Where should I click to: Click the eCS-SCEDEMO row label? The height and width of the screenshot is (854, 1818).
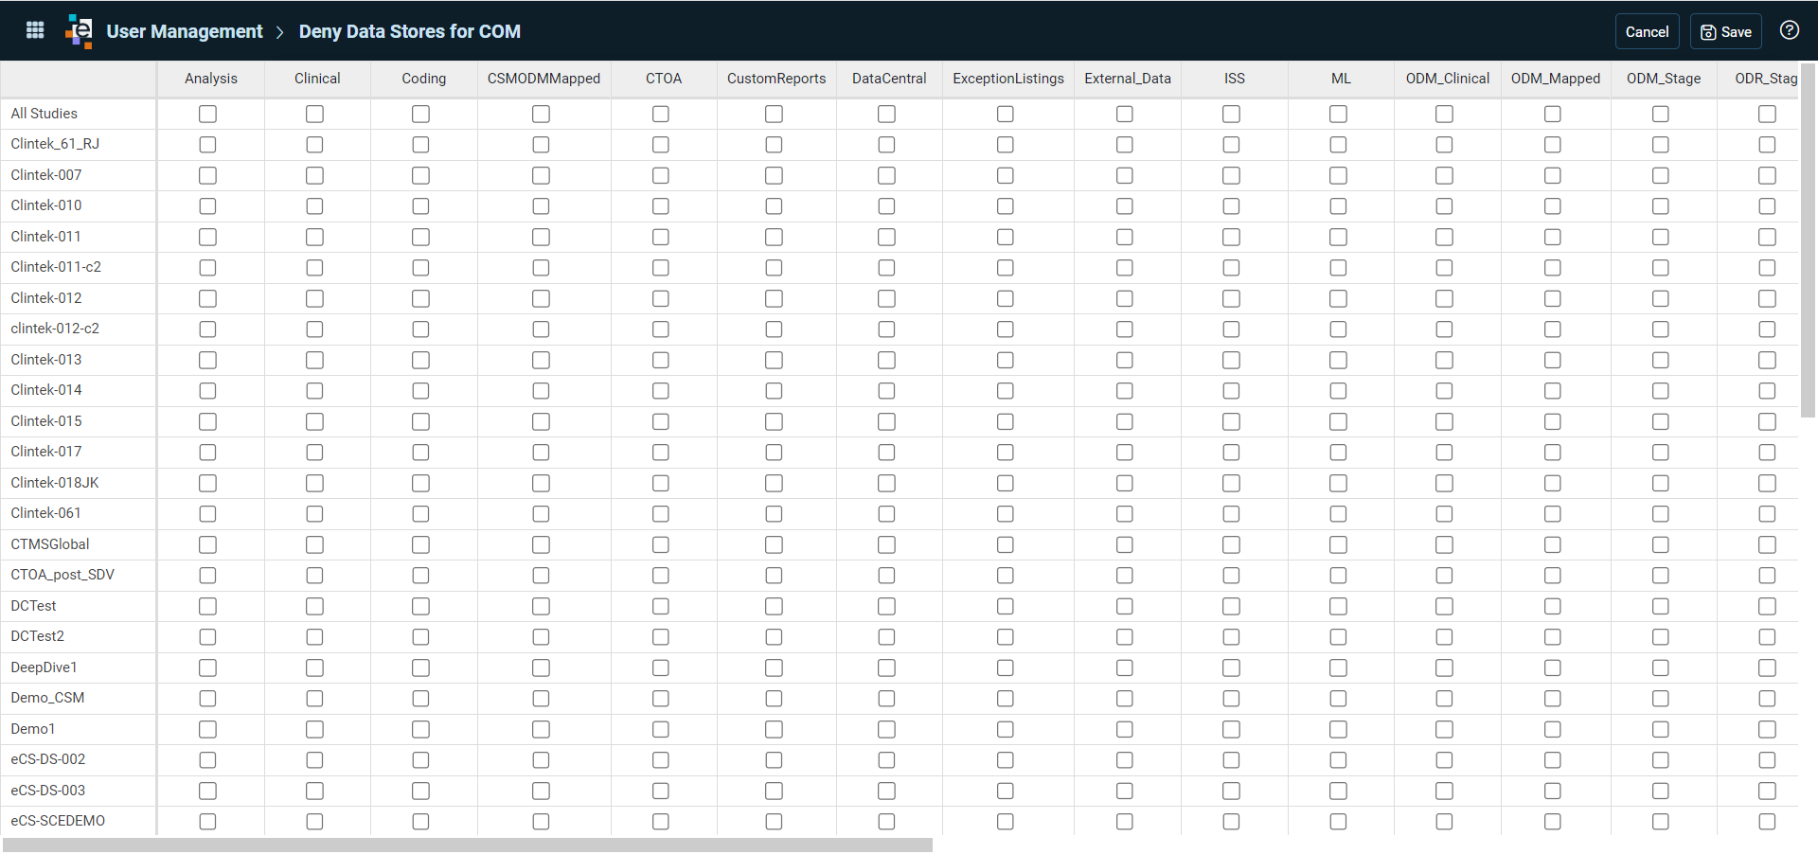[x=58, y=821]
